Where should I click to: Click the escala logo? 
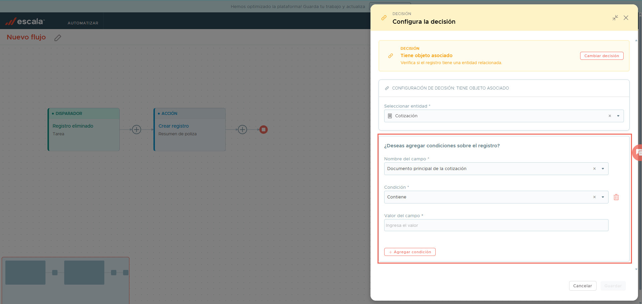click(x=25, y=21)
